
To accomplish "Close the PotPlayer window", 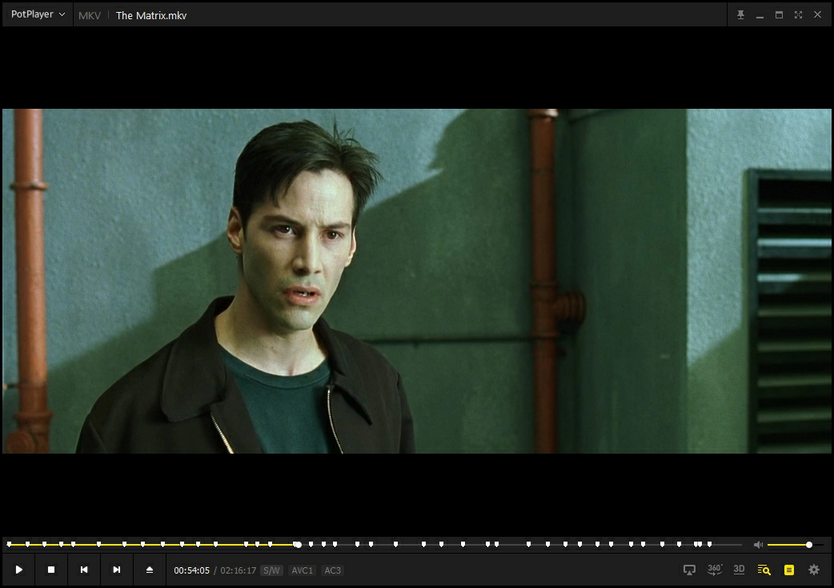I will 817,15.
